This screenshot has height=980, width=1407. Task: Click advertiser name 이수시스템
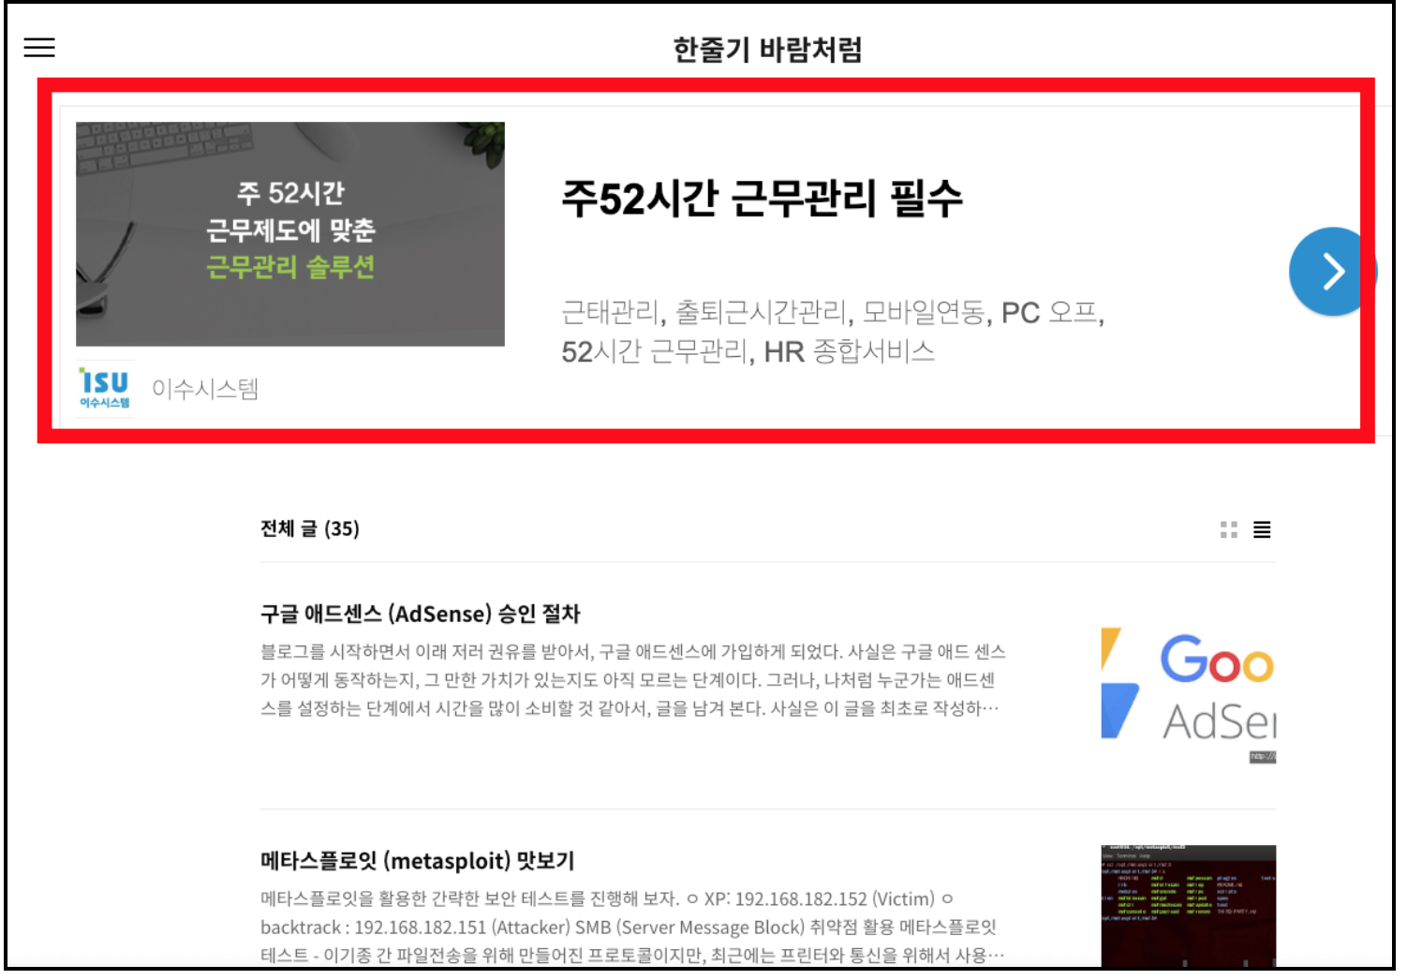[x=205, y=389]
